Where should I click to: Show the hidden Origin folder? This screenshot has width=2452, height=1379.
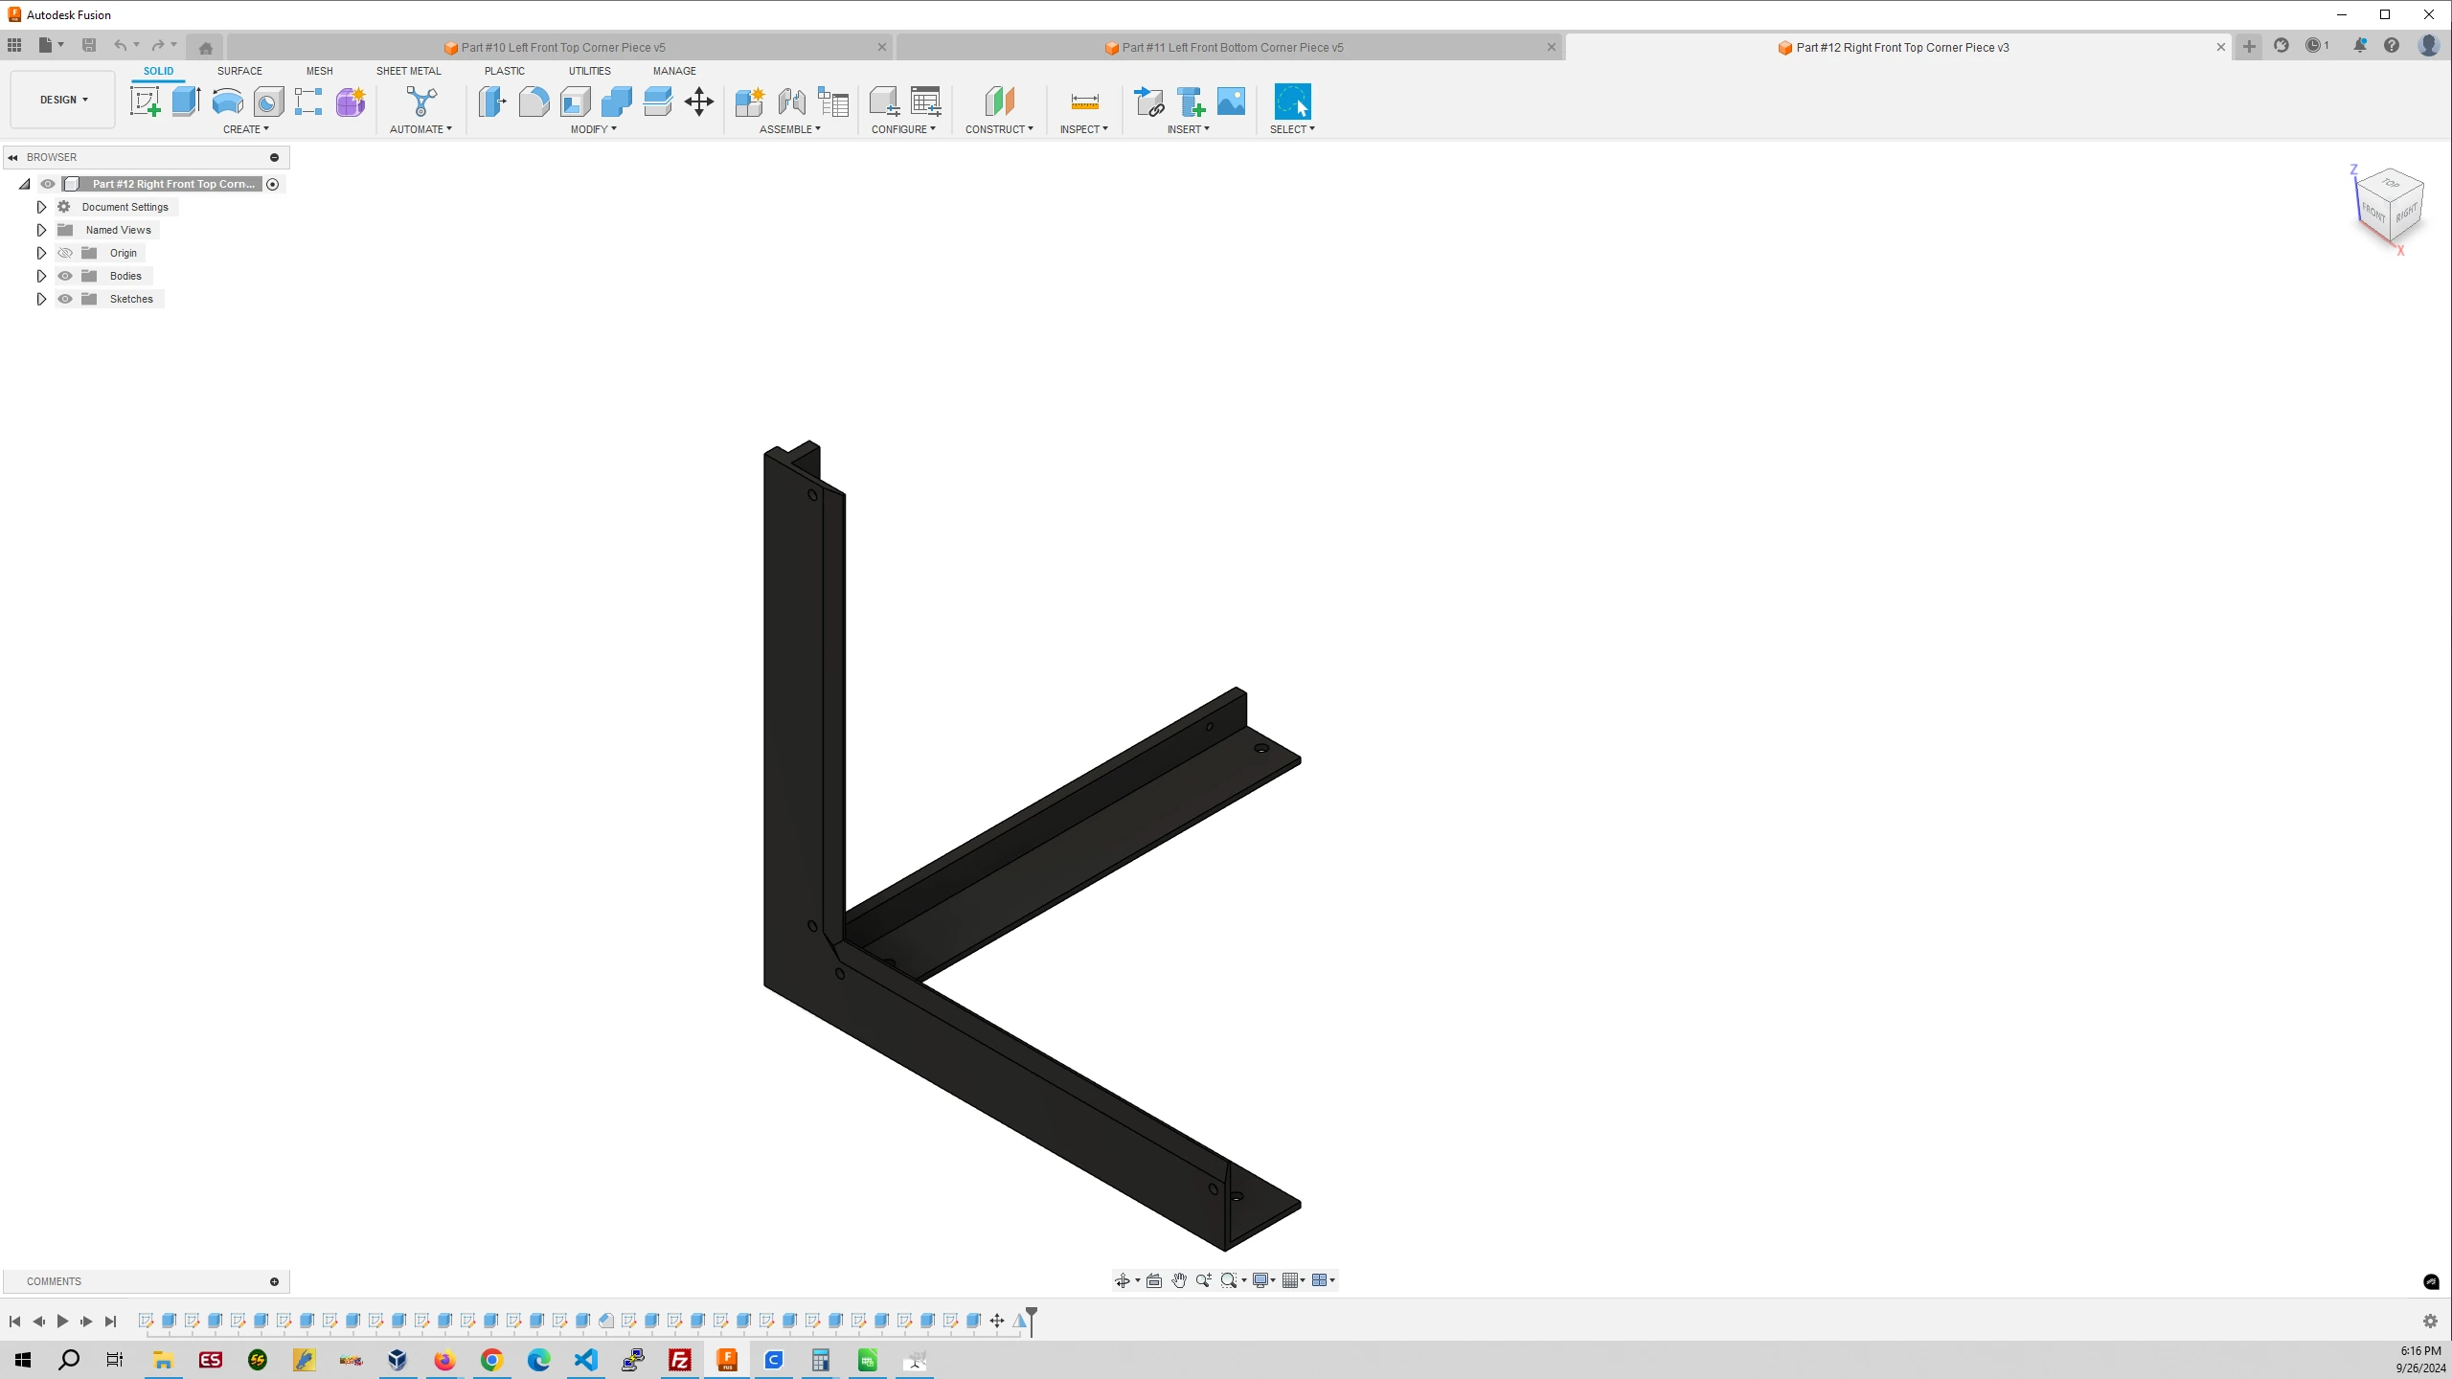click(x=65, y=253)
